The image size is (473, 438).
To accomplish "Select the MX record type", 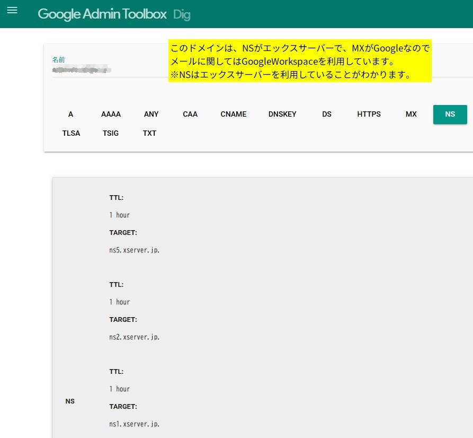I will 411,114.
